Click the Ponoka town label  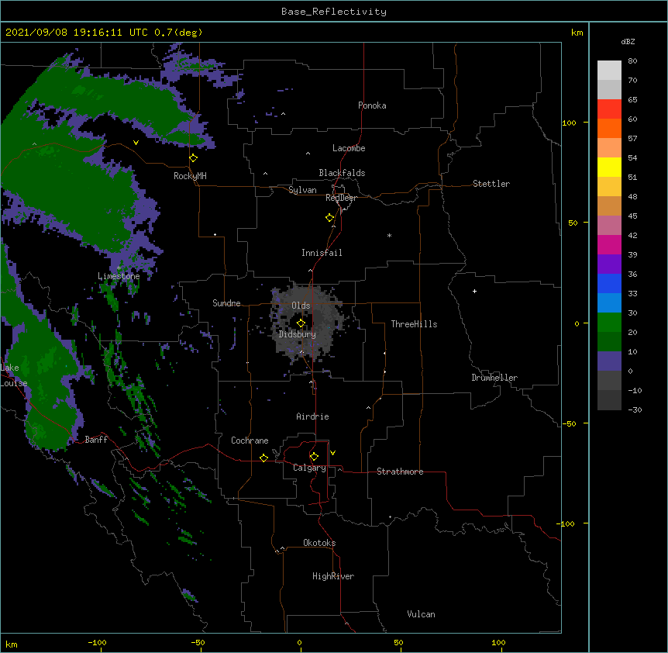[372, 105]
